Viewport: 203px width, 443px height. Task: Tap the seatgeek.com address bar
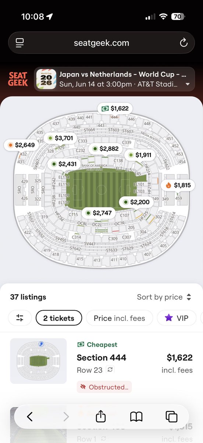pos(101,43)
